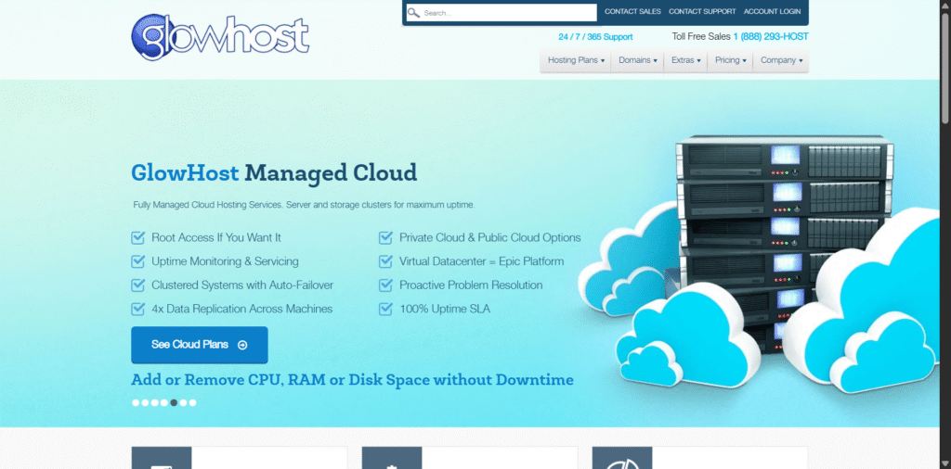
Task: Expand the Company menu
Action: click(x=781, y=60)
